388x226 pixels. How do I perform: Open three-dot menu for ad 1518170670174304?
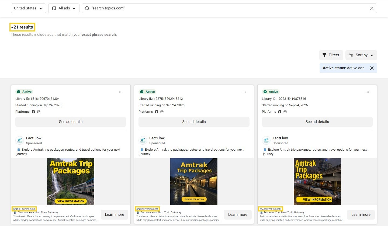[121, 92]
